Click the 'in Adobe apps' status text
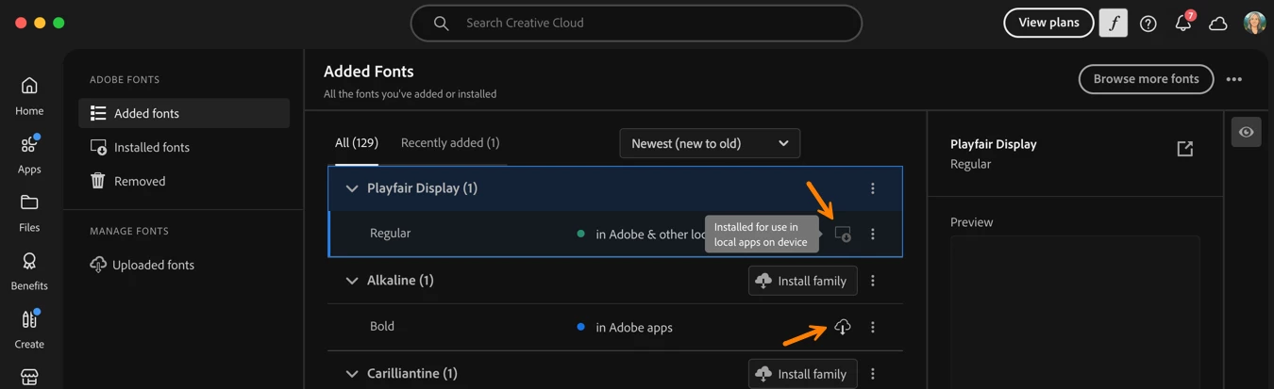Image resolution: width=1274 pixels, height=389 pixels. pyautogui.click(x=634, y=328)
